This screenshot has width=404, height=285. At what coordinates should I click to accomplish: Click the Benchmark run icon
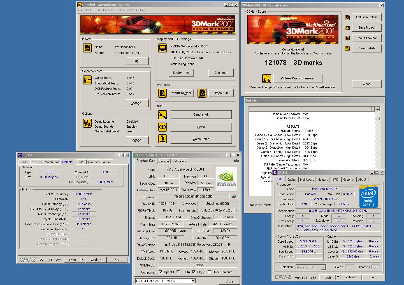pos(162,115)
